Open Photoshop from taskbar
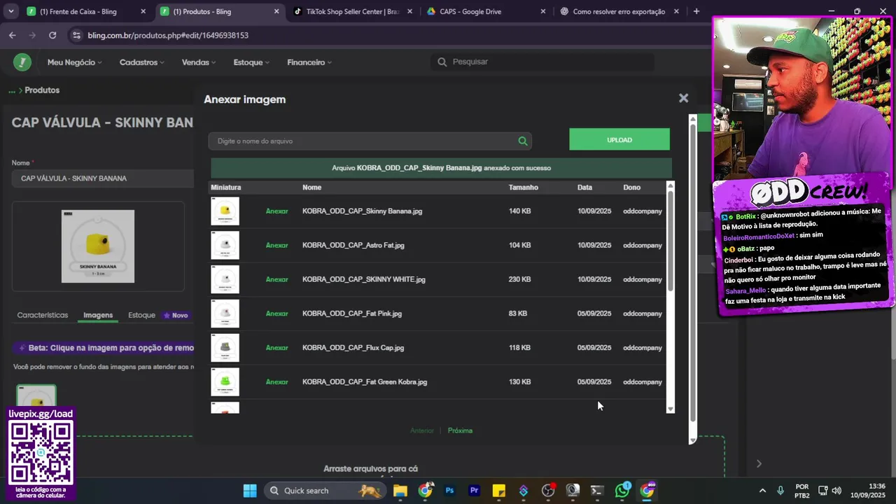The width and height of the screenshot is (896, 504). [x=449, y=491]
